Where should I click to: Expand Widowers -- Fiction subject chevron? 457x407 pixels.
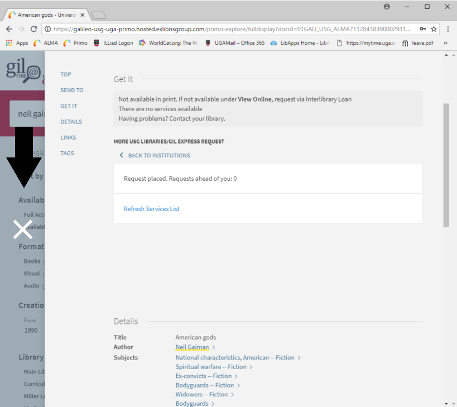tap(233, 395)
